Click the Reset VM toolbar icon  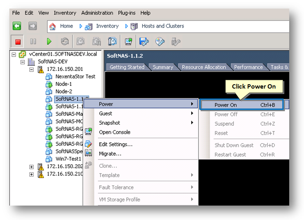(x=65, y=41)
